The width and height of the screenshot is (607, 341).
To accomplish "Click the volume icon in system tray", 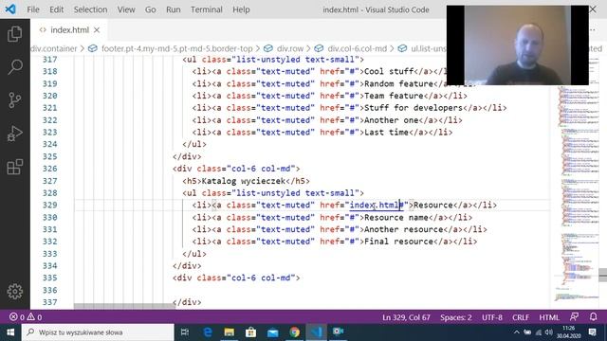I will [548, 332].
